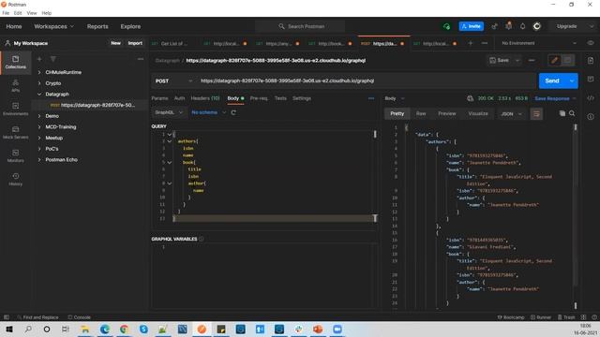Click the environment quick look eye icon

[591, 43]
